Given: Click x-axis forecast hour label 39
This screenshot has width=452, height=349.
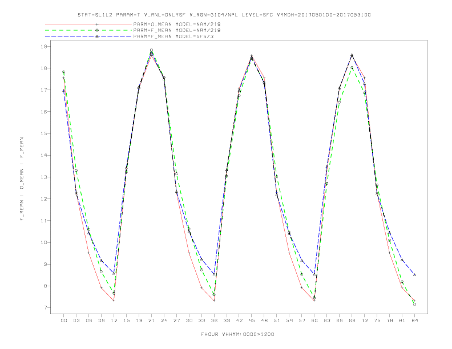Looking at the screenshot, I should tap(227, 320).
